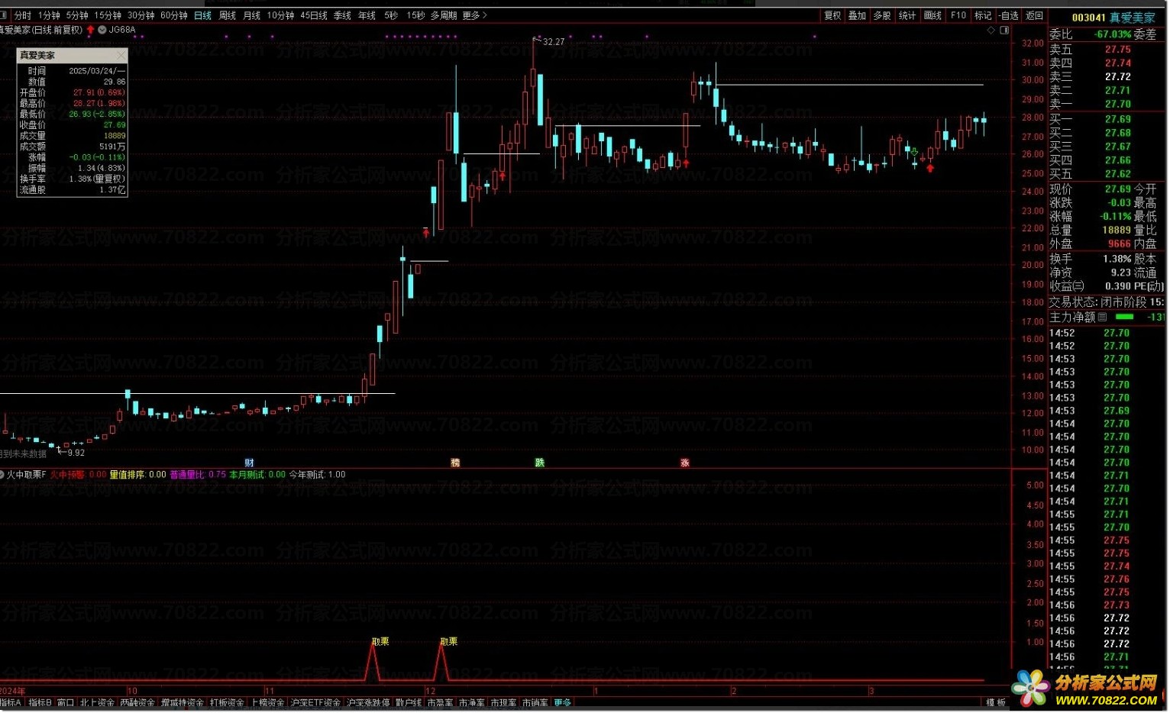Click the 标记 mark button
The image size is (1170, 713).
tap(983, 15)
